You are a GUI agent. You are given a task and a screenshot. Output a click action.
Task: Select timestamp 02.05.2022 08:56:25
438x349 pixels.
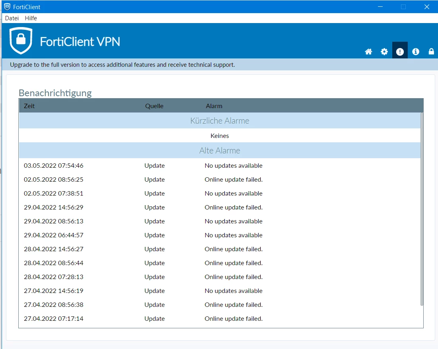tap(54, 180)
